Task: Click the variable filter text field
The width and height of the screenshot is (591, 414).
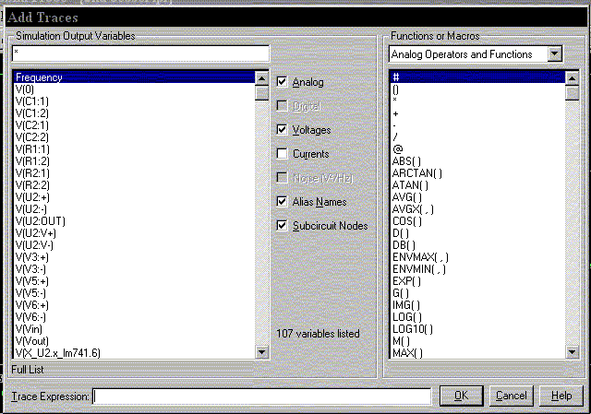Action: click(139, 54)
